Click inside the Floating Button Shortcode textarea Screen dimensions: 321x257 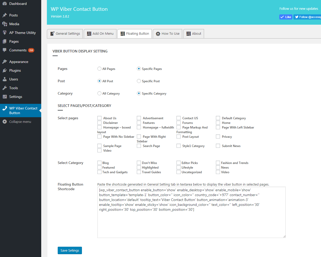click(191, 212)
